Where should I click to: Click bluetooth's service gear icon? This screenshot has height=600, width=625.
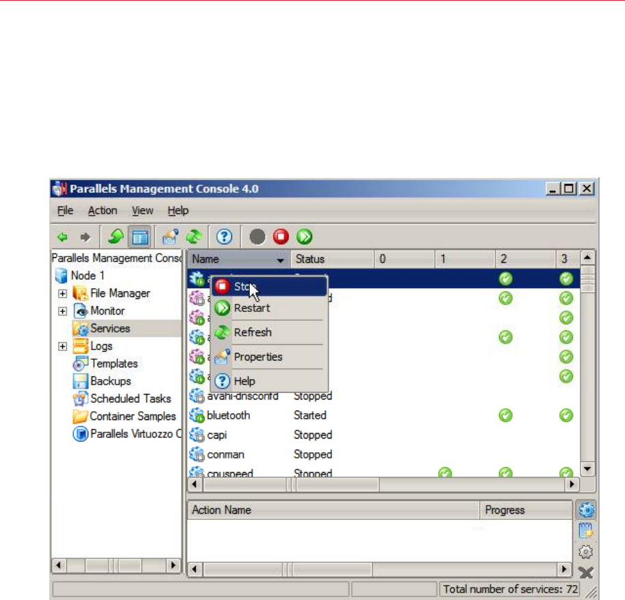(x=197, y=415)
